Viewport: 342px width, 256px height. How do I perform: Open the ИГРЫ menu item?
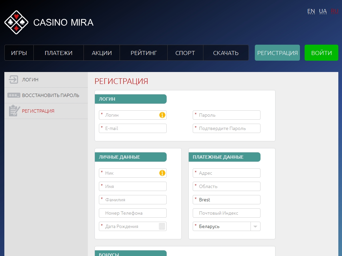click(x=19, y=53)
